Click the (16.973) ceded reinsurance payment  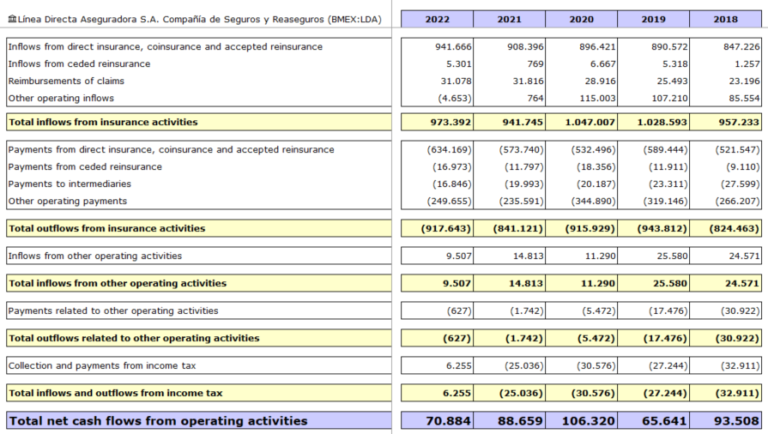451,166
